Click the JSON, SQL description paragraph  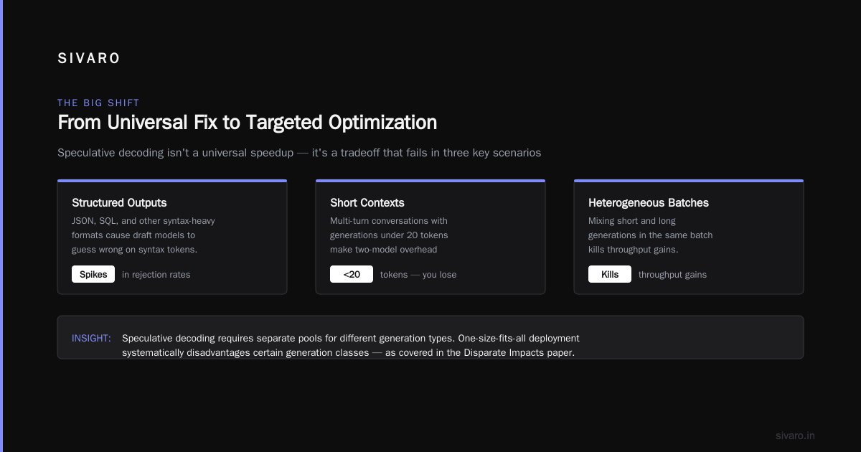pyautogui.click(x=143, y=235)
